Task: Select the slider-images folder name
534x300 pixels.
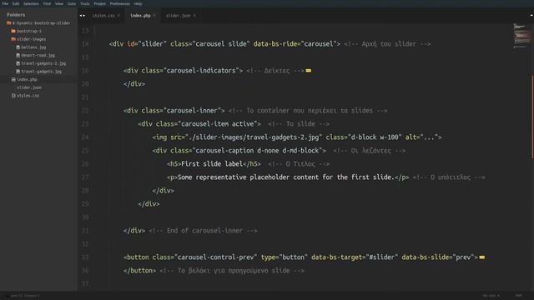Action: pos(32,39)
